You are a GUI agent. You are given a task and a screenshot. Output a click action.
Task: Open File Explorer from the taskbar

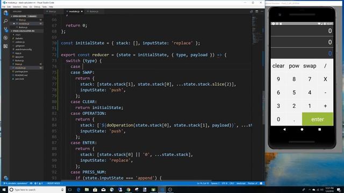click(87, 189)
